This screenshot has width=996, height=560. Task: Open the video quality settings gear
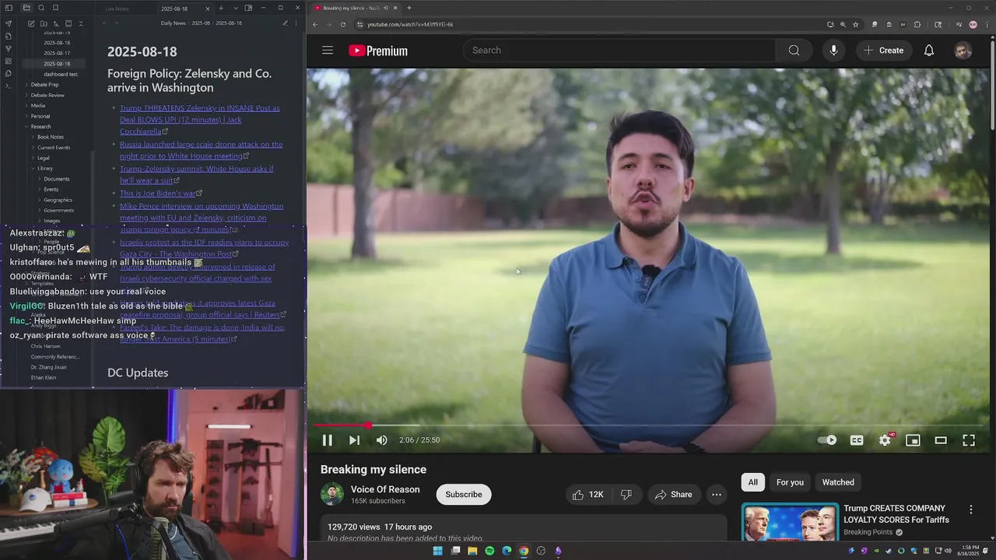click(885, 440)
